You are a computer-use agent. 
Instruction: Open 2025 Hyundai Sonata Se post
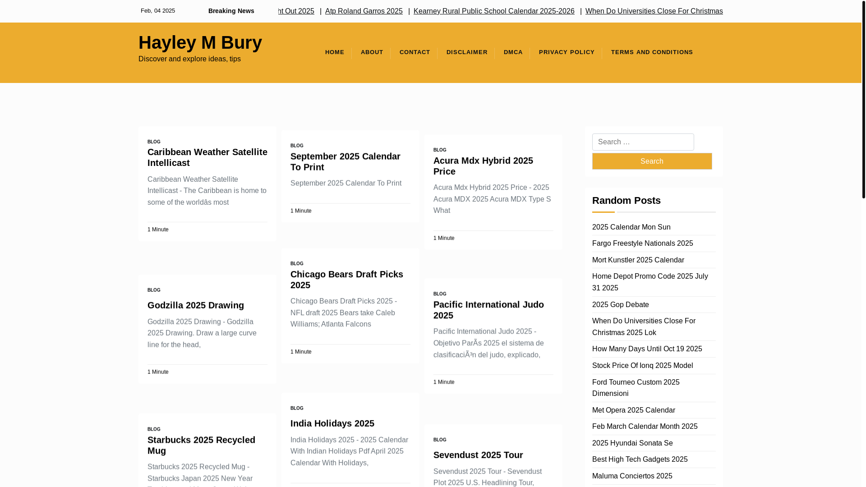tap(632, 443)
